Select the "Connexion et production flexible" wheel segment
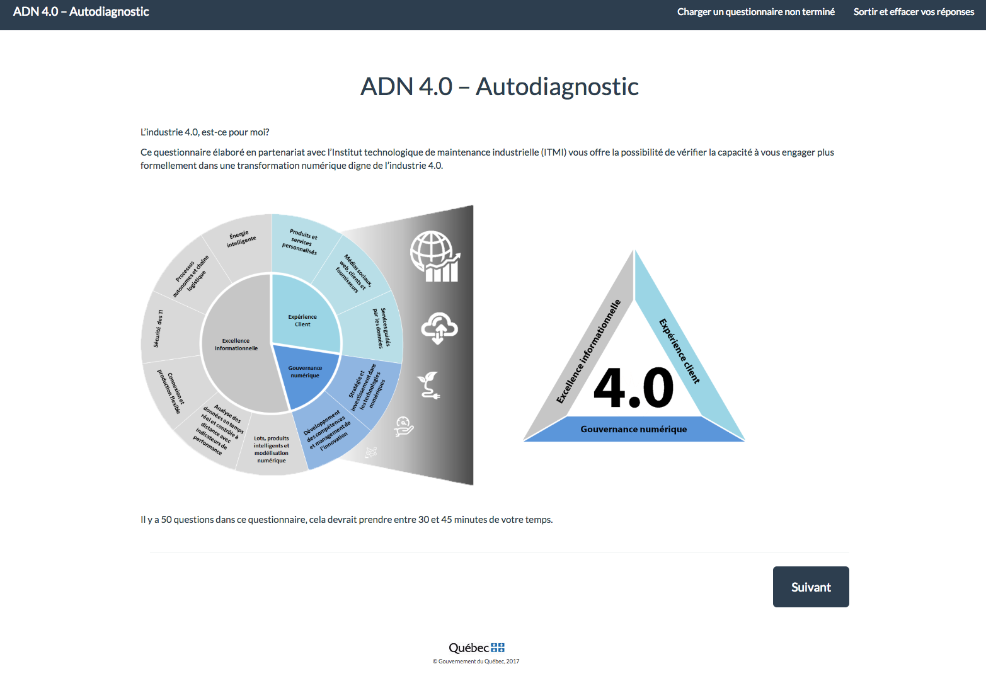This screenshot has width=986, height=676. point(172,391)
